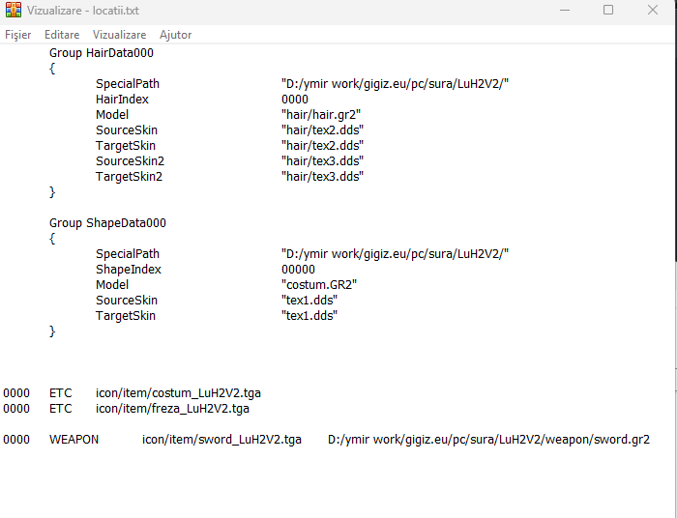Image resolution: width=677 pixels, height=518 pixels.
Task: Click 'HairIndex' label
Action: 122,100
